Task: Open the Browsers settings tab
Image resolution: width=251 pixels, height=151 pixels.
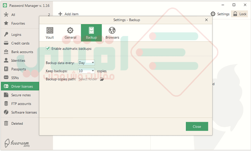Action: (112, 33)
